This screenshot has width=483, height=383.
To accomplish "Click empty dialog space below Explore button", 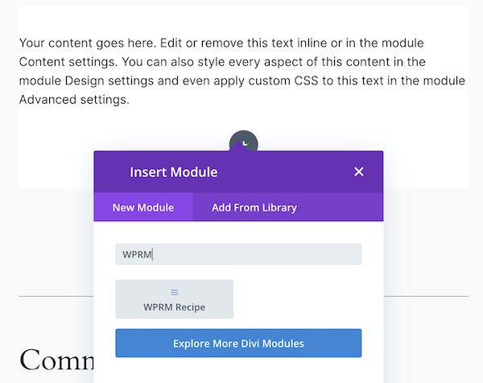I will (x=238, y=370).
